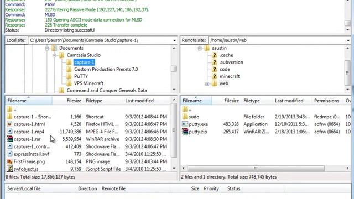Click the local tree scroll down arrow
The height and width of the screenshot is (199, 354).
pos(174,90)
